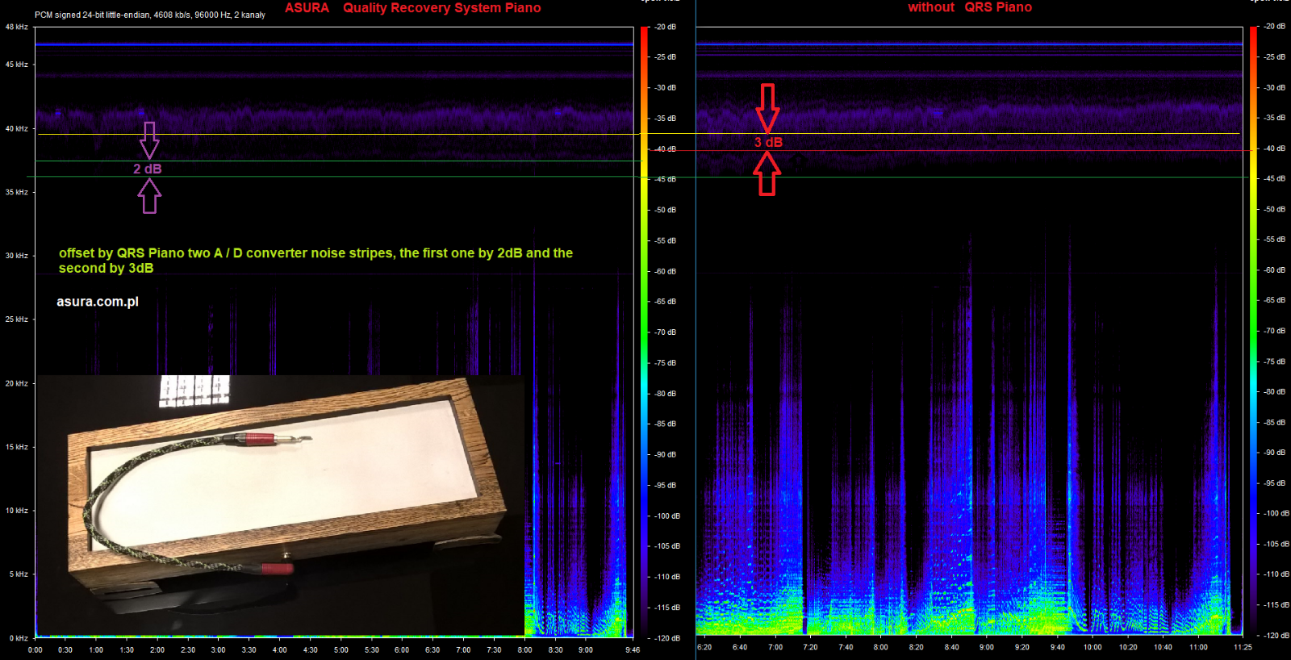Click the 7:40 time axis marker
Image resolution: width=1291 pixels, height=660 pixels.
846,647
